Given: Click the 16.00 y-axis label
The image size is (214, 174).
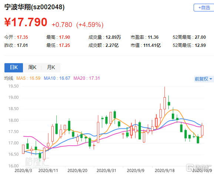Looking at the screenshot, I should tap(13, 166).
